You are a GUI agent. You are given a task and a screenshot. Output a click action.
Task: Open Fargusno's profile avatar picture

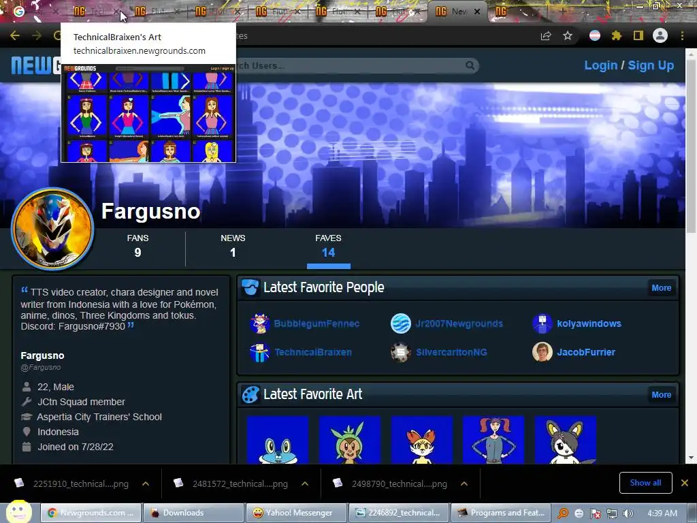(x=52, y=229)
